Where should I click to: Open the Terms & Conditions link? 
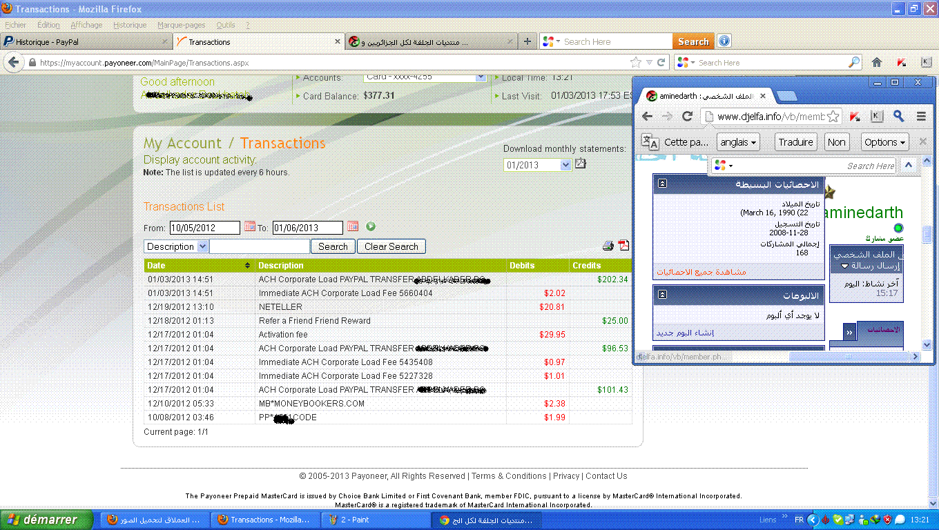click(510, 475)
